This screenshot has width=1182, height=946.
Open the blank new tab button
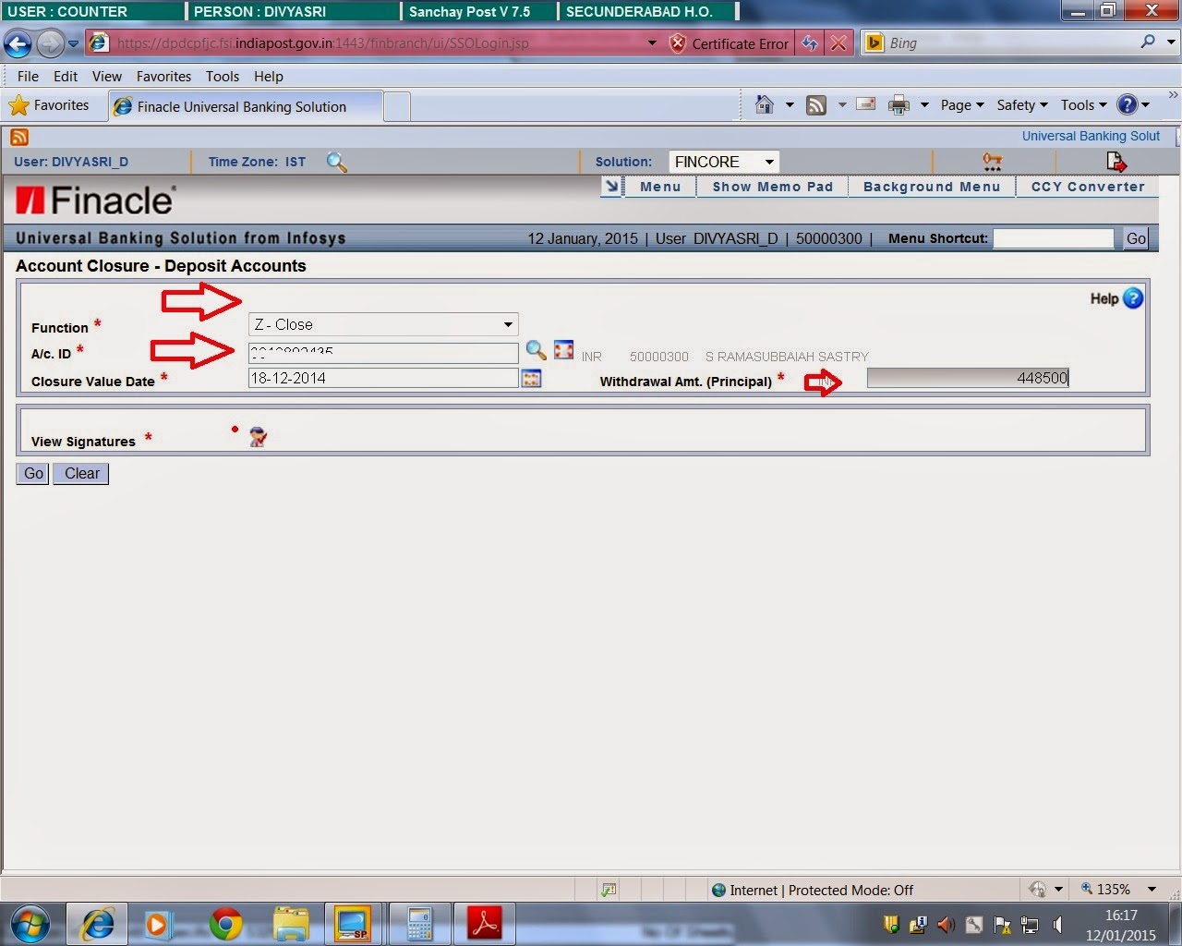[397, 106]
